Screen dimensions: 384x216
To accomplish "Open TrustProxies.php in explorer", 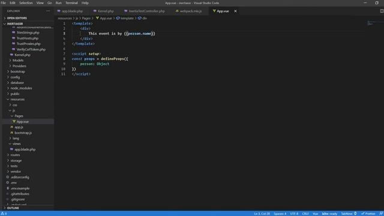I will click(x=28, y=44).
